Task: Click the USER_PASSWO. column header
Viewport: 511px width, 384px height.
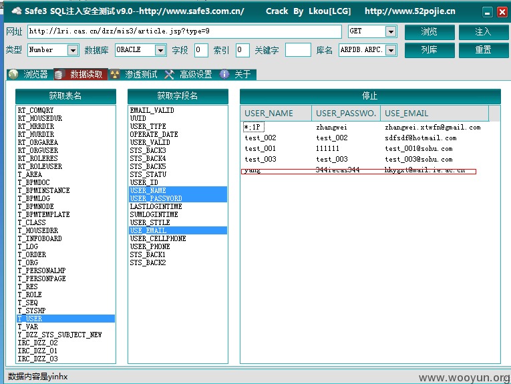Action: pos(346,114)
